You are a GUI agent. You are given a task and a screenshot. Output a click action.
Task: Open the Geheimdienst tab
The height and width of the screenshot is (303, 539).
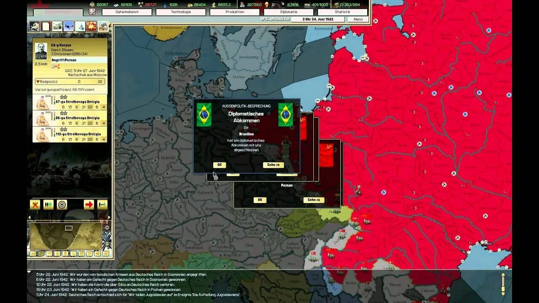click(x=127, y=12)
